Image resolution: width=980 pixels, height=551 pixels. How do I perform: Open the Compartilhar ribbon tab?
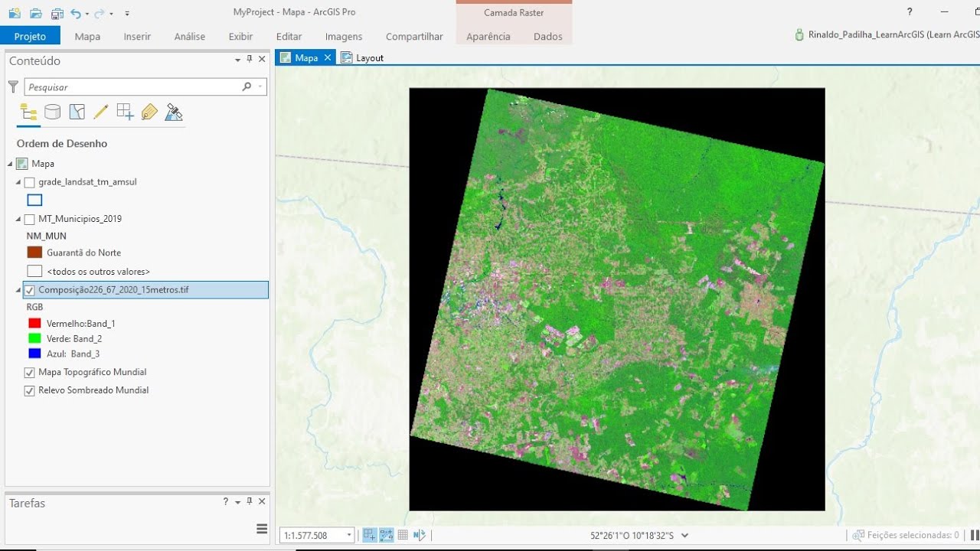click(414, 36)
